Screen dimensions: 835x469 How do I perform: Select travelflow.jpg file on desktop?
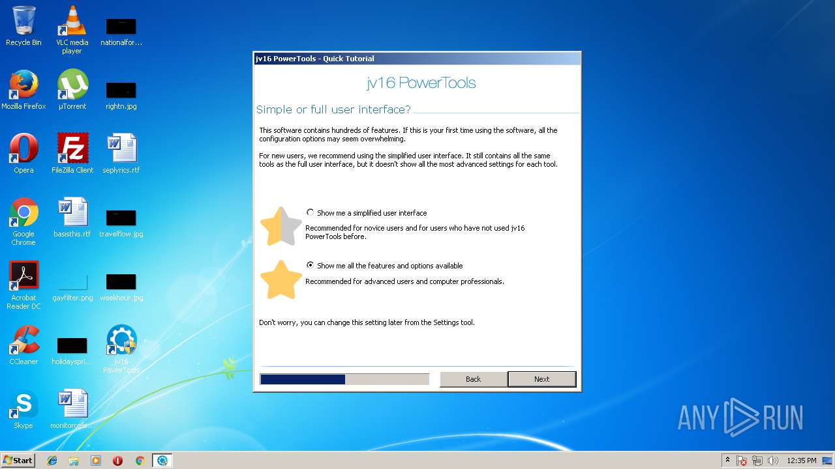pos(121,223)
